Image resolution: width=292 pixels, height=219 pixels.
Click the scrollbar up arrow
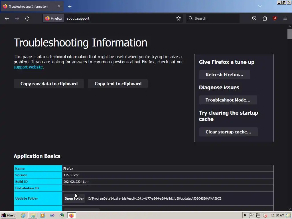[x=290, y=27]
